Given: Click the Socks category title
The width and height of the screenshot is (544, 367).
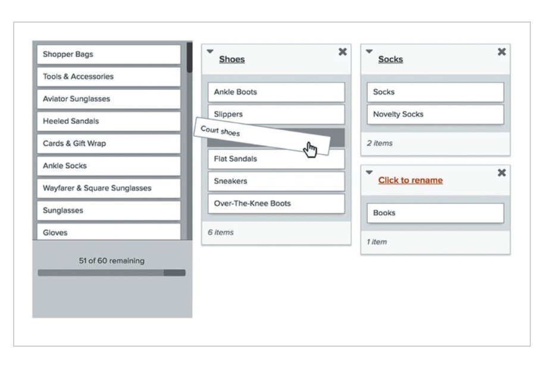Looking at the screenshot, I should pyautogui.click(x=390, y=60).
